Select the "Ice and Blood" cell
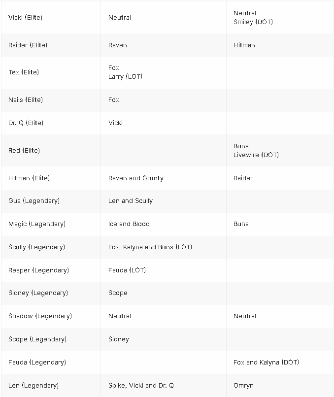Viewport: 334px width, 397px height. [x=129, y=224]
